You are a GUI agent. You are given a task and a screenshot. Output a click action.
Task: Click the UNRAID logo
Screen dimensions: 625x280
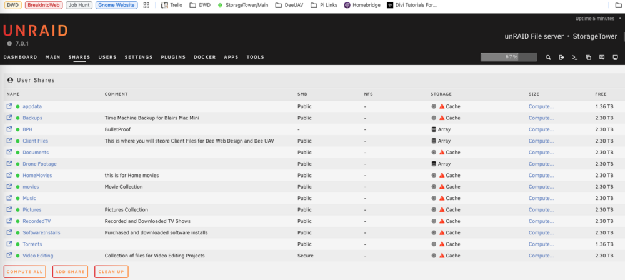click(x=35, y=31)
